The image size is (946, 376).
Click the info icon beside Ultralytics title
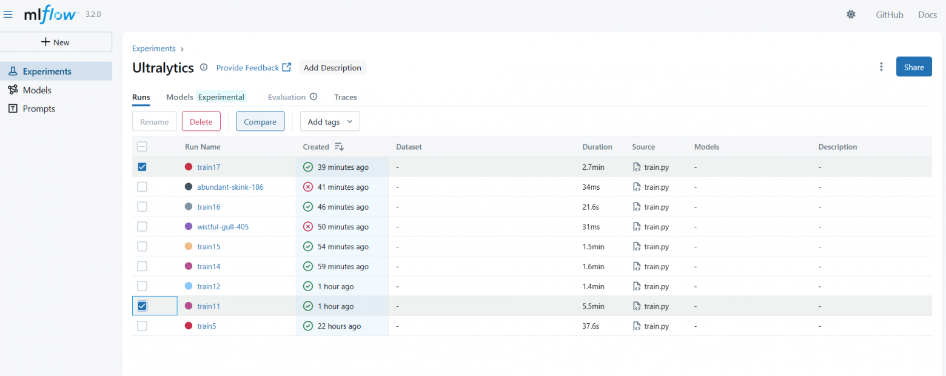(x=204, y=67)
